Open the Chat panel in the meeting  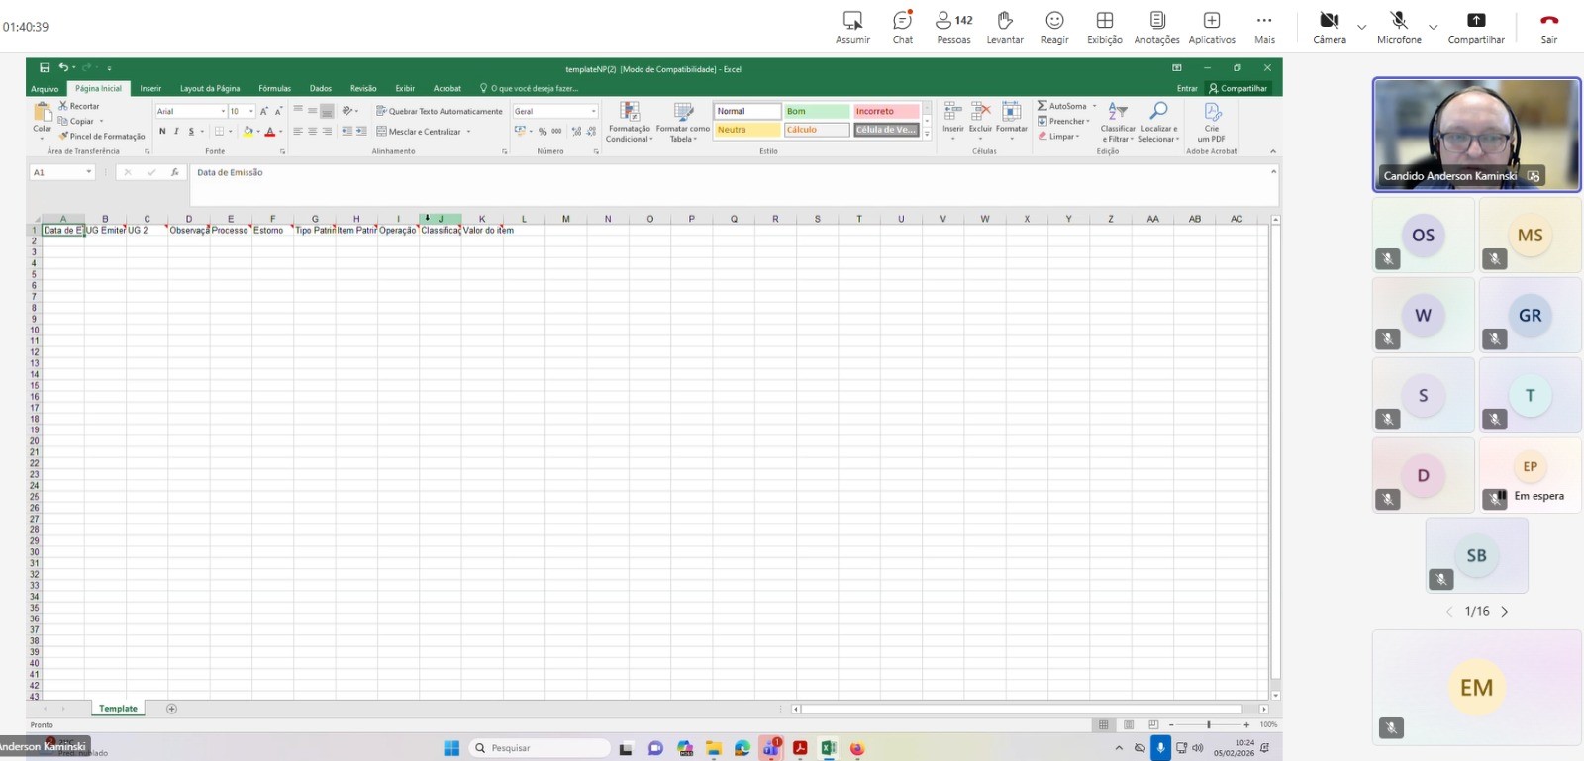[902, 21]
